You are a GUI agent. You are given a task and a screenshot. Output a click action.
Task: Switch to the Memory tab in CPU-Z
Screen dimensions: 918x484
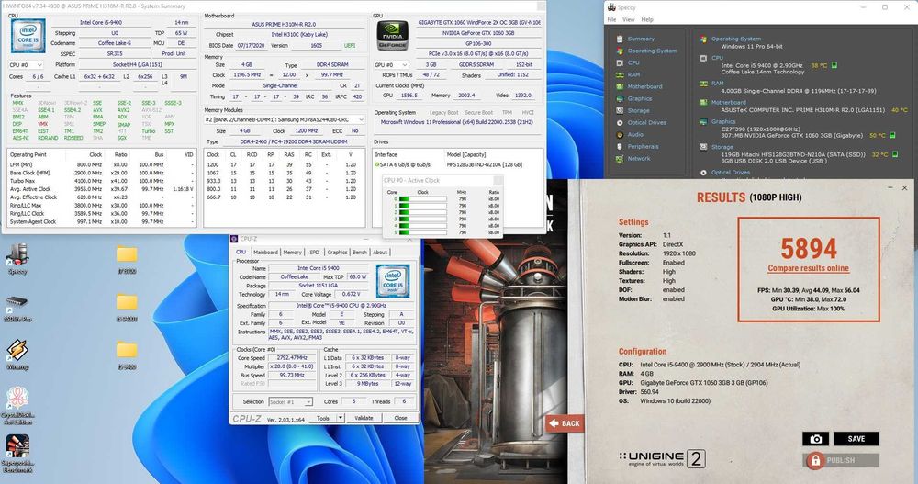(x=292, y=252)
